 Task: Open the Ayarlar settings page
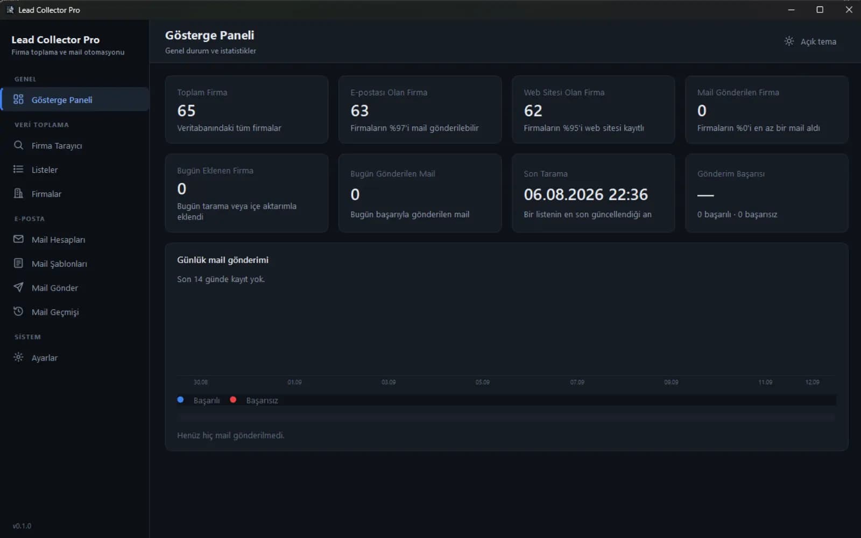click(75, 358)
